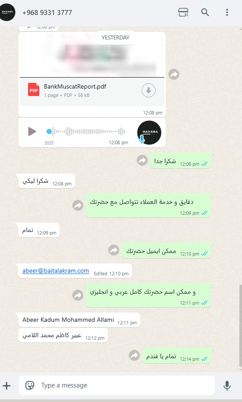This screenshot has height=402, width=242.
Task: Forward the BankMuscatReport.pdf message
Action: pyautogui.click(x=174, y=75)
